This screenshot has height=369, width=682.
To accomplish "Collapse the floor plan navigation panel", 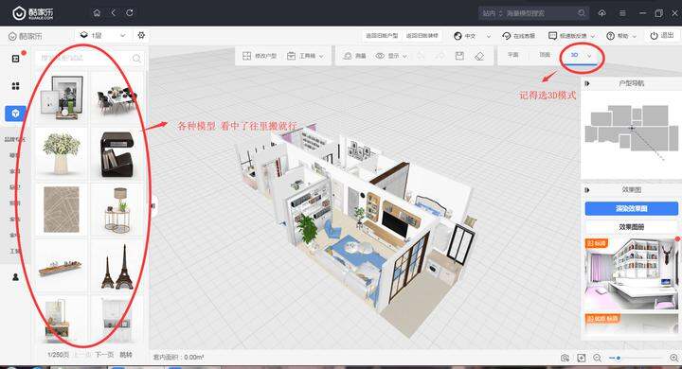I will pos(586,83).
